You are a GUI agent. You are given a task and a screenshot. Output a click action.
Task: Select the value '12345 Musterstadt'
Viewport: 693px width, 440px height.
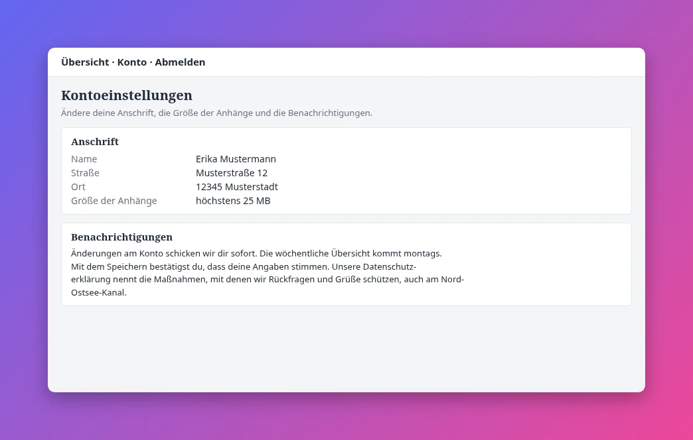[237, 187]
